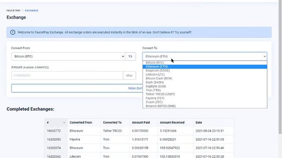Screen dimensions: 282x158
Task: Click the swap currencies icon button
Action: [130, 57]
